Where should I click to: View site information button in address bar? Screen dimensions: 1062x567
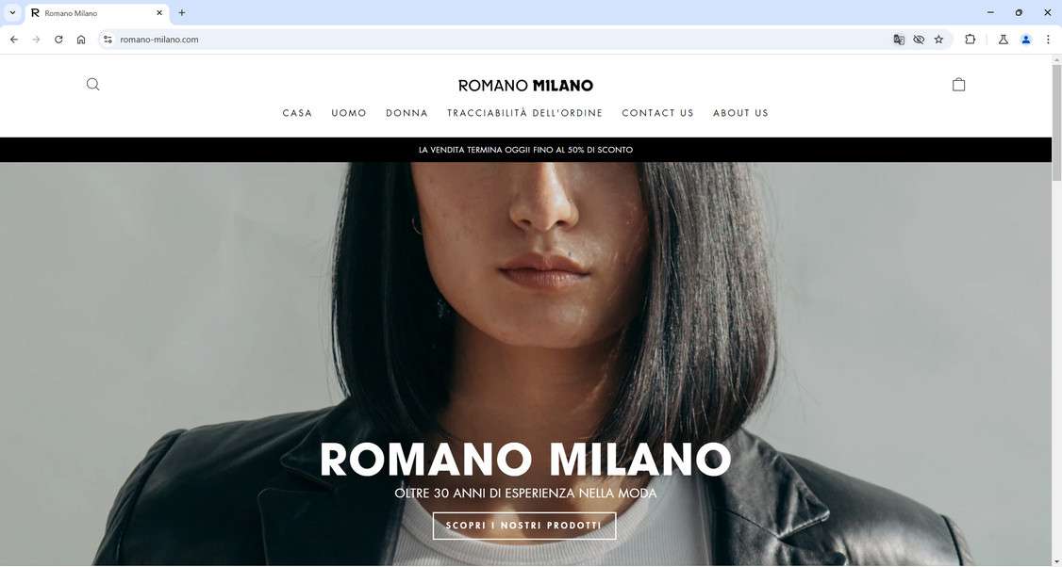pos(108,40)
